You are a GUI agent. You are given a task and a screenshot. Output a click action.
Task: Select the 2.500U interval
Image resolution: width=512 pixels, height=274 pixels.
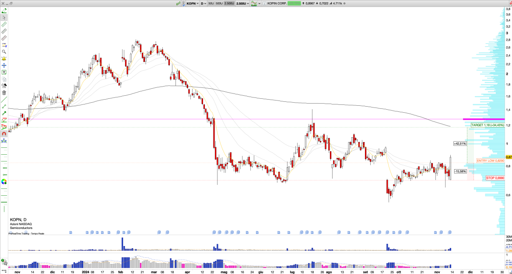(229, 3)
